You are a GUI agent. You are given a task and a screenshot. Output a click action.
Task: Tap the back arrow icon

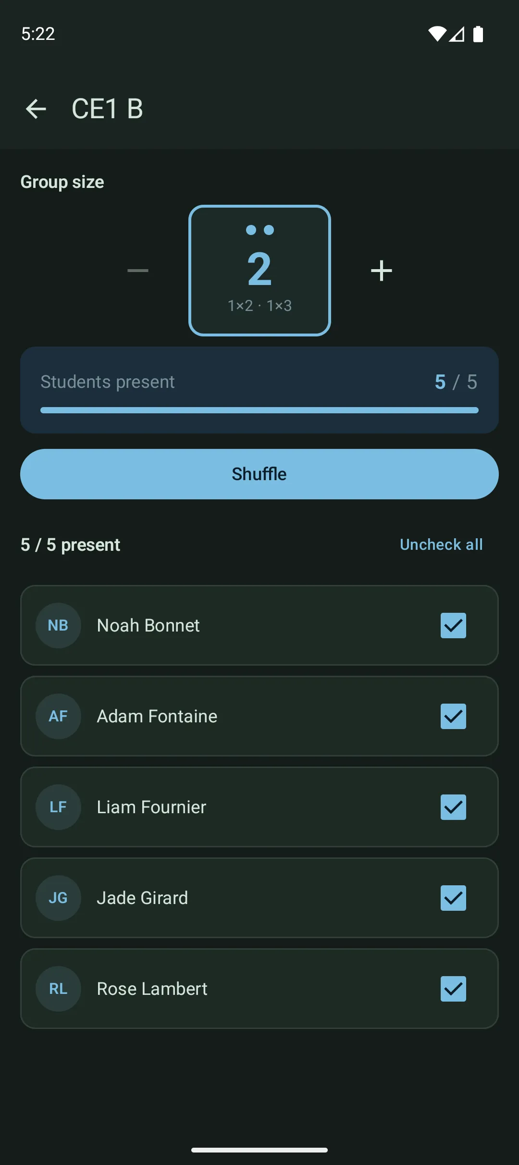[36, 109]
